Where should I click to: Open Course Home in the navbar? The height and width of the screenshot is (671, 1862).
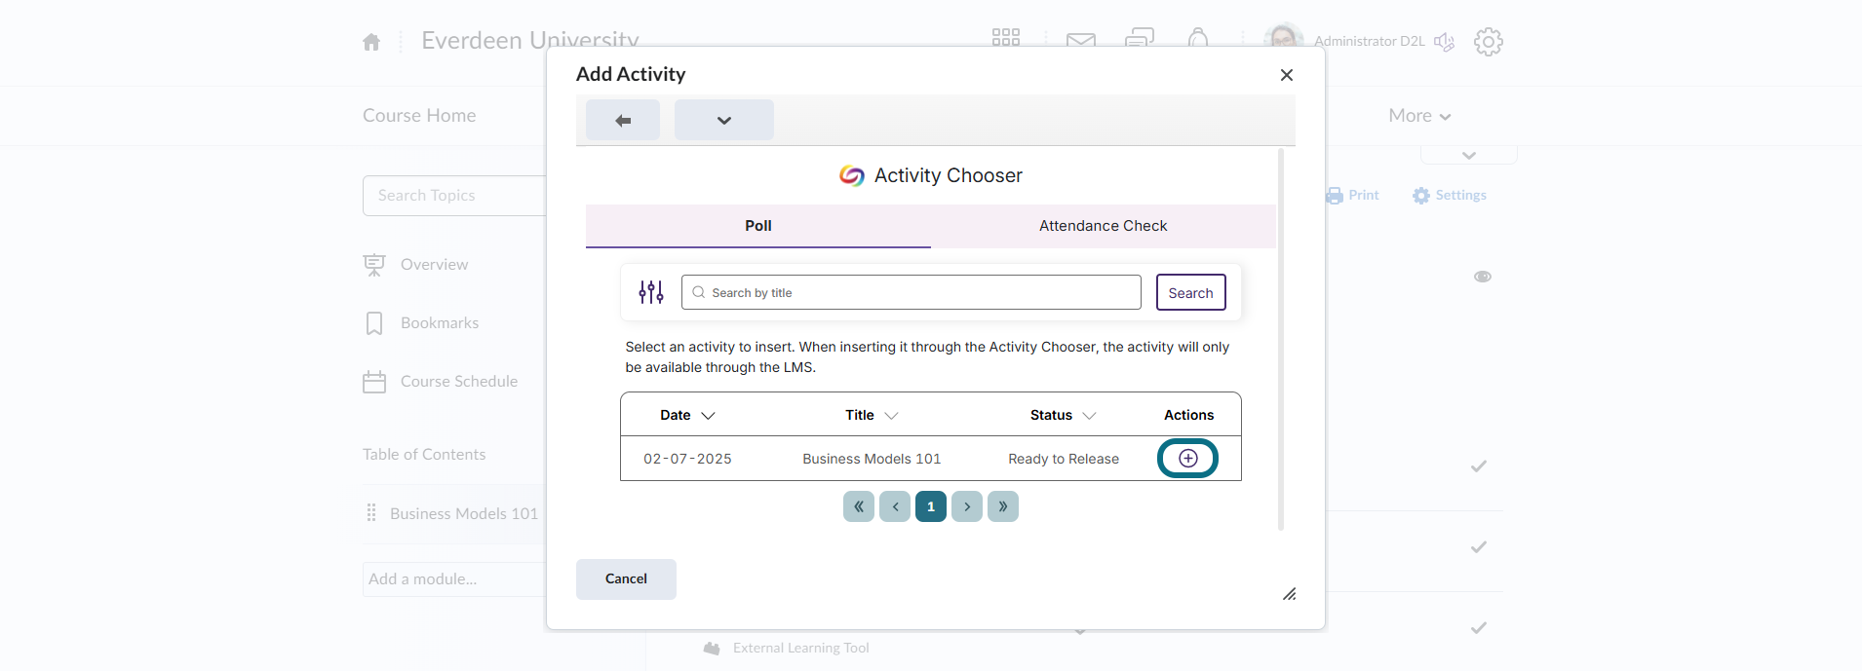(x=419, y=115)
